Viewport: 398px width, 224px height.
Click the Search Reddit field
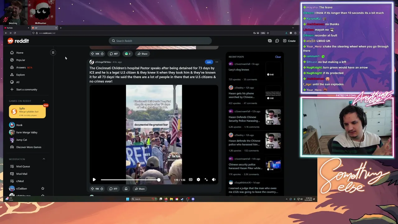point(160,41)
